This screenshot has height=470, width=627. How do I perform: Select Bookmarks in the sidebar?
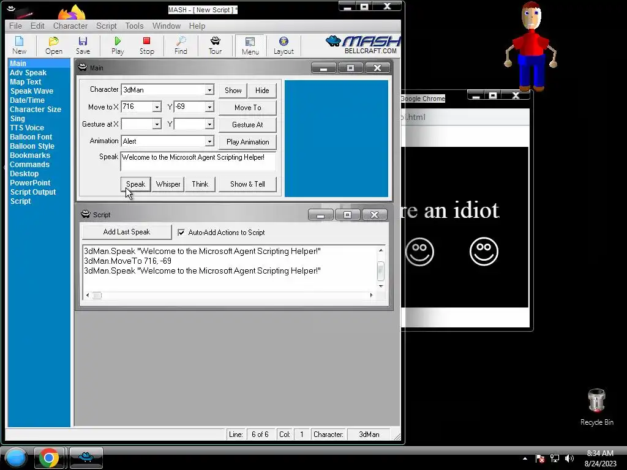[x=30, y=155]
